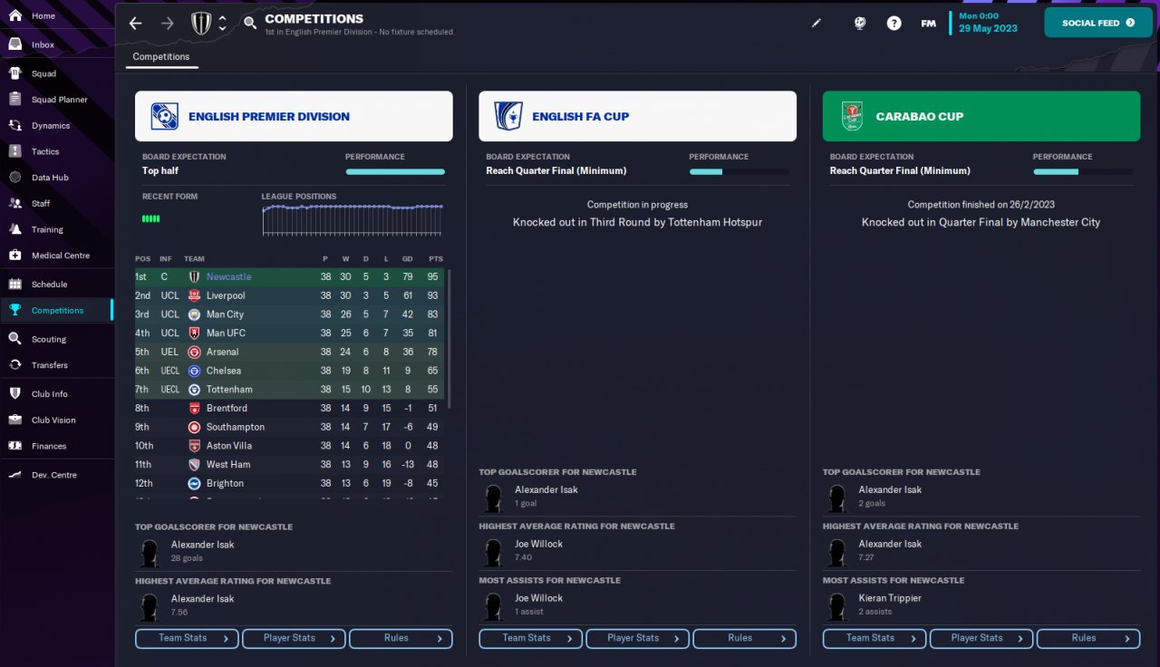This screenshot has width=1160, height=667.
Task: Click the Brentford team badge
Action: click(x=194, y=408)
